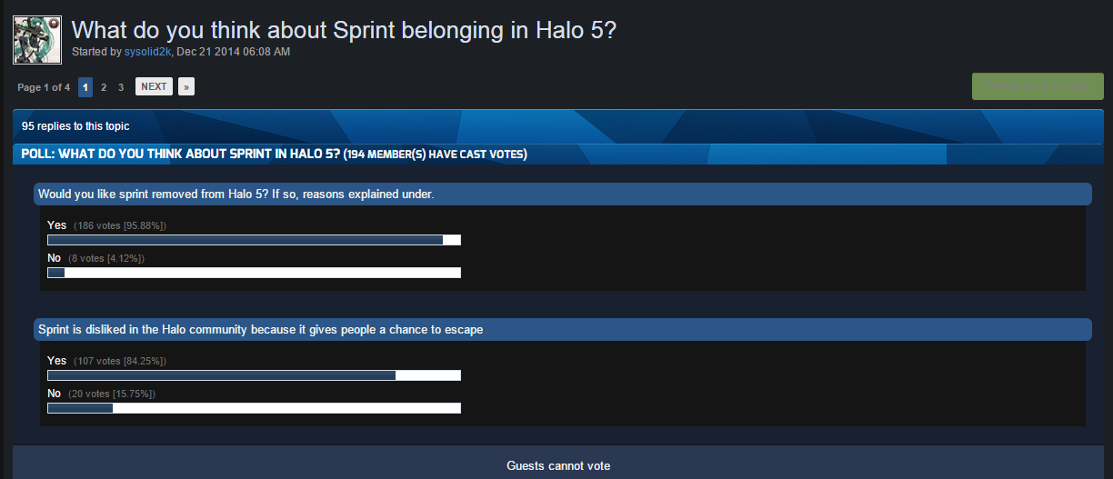The height and width of the screenshot is (479, 1113).
Task: Click the NEXT page button
Action: tap(154, 87)
